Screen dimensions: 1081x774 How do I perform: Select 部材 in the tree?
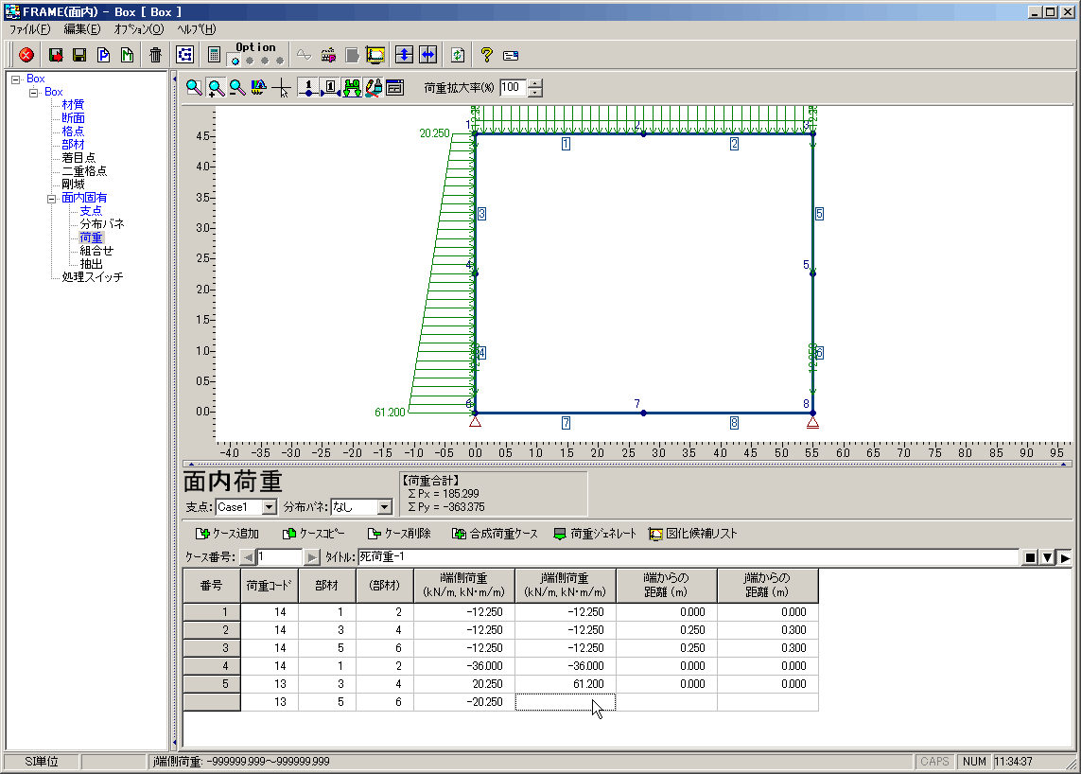point(73,144)
